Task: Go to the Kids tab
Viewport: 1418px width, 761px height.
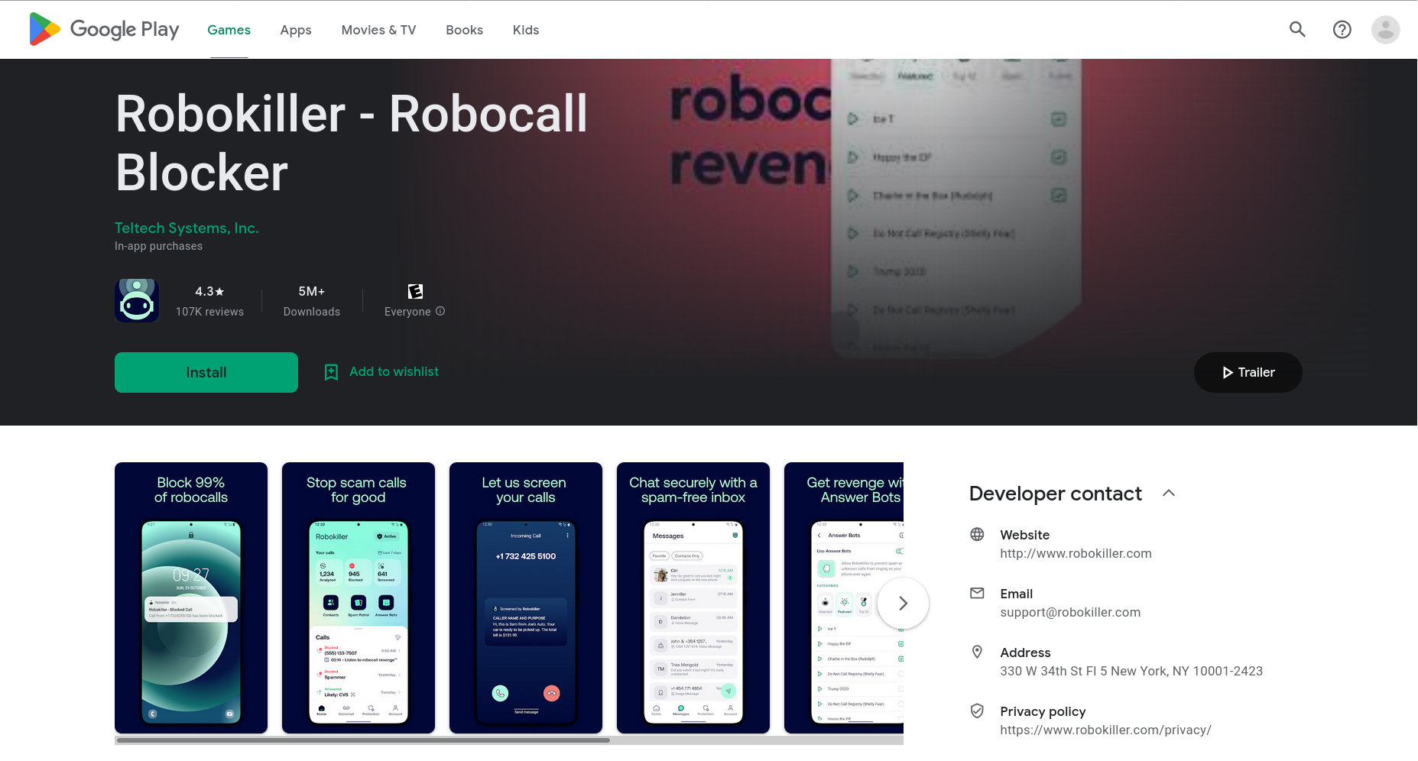Action: (526, 30)
